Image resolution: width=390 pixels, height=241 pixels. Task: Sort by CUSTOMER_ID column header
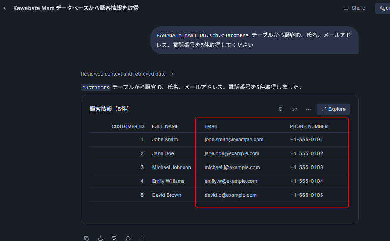pos(127,126)
